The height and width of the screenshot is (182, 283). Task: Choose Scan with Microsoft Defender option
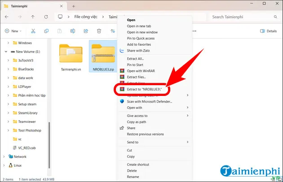pyautogui.click(x=156, y=101)
